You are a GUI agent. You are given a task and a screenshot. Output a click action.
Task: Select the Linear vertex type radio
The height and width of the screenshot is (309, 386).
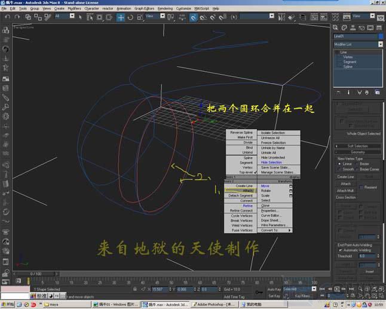[x=339, y=164]
